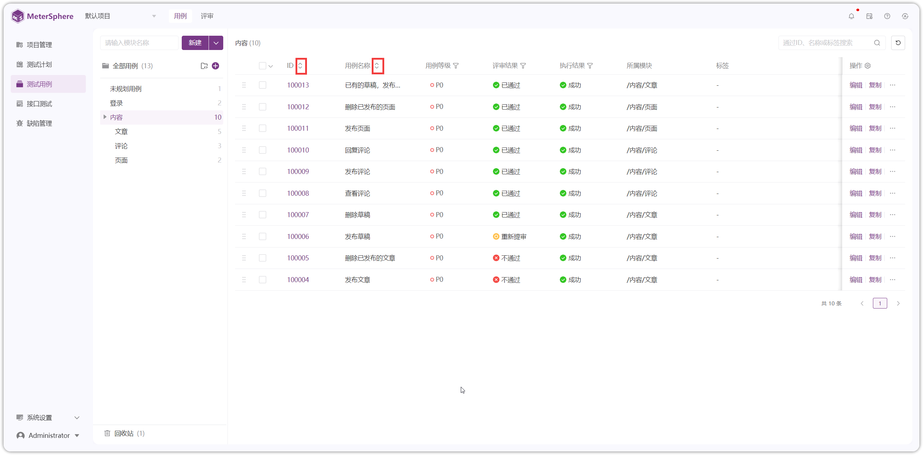Sort the table by ID
This screenshot has height=455, width=923.
[301, 66]
